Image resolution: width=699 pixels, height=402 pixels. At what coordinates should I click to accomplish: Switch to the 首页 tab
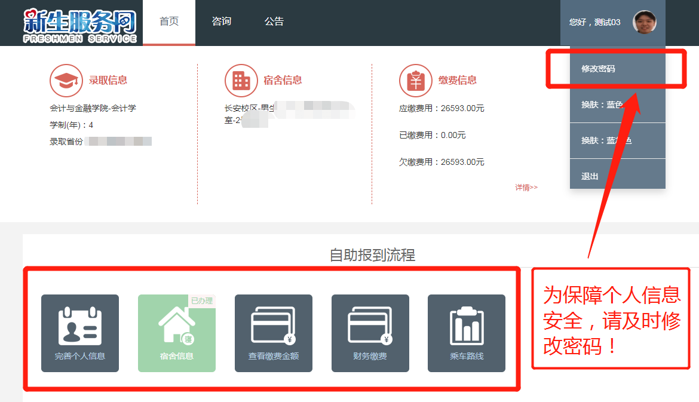(x=169, y=22)
